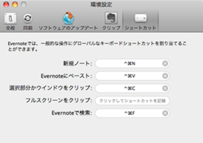Image resolution: width=203 pixels, height=143 pixels.
Task: Open the ソフトウェアのアップデート globe icon
Action: click(x=68, y=18)
